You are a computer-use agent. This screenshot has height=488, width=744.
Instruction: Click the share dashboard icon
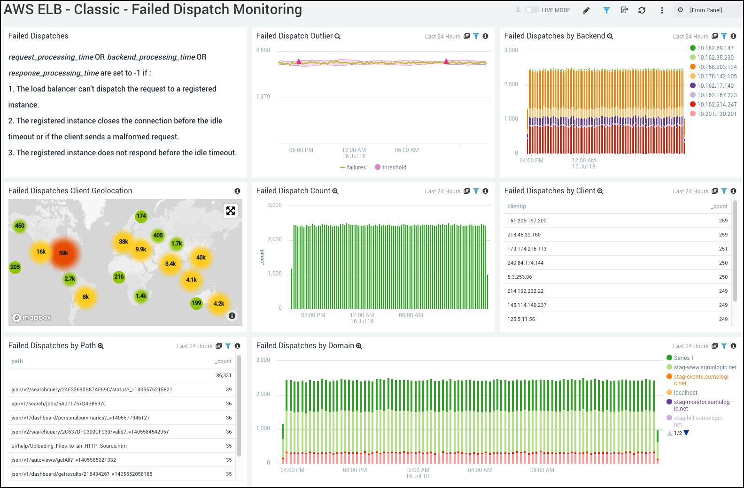tap(624, 10)
